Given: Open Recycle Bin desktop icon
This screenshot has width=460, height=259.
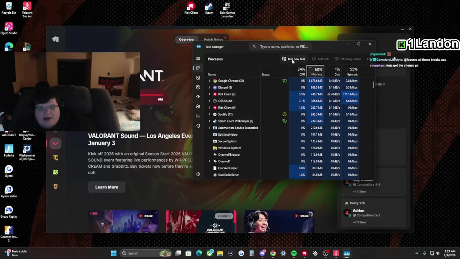Looking at the screenshot, I should [9, 8].
